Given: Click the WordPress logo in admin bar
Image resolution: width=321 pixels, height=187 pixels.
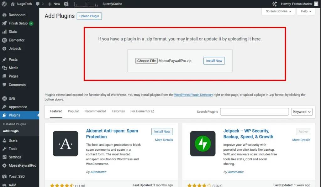Looking at the screenshot, I should tap(4, 4).
